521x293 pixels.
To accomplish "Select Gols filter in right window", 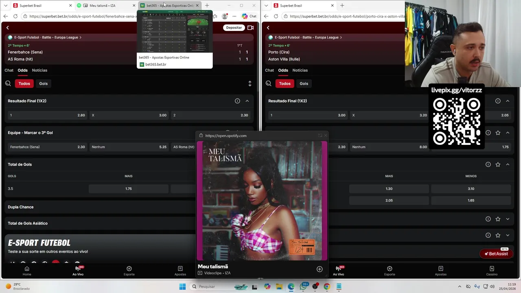I will click(x=304, y=83).
